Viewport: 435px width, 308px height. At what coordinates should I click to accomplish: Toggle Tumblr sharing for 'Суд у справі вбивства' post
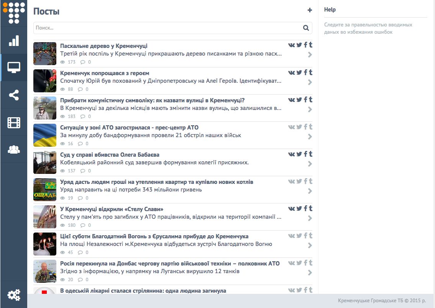coord(310,154)
